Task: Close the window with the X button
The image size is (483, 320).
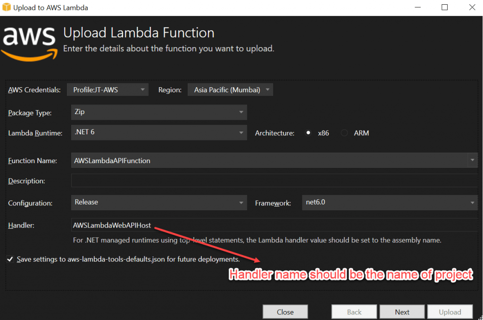Action: 472,8
